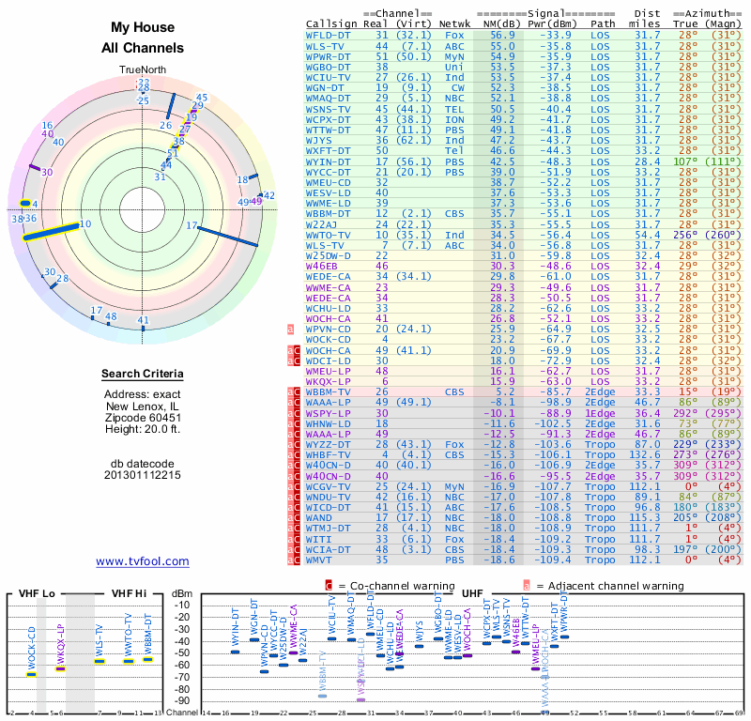Select the W22AJ callsign
Image resolution: width=751 pixels, height=721 pixels.
pyautogui.click(x=322, y=224)
